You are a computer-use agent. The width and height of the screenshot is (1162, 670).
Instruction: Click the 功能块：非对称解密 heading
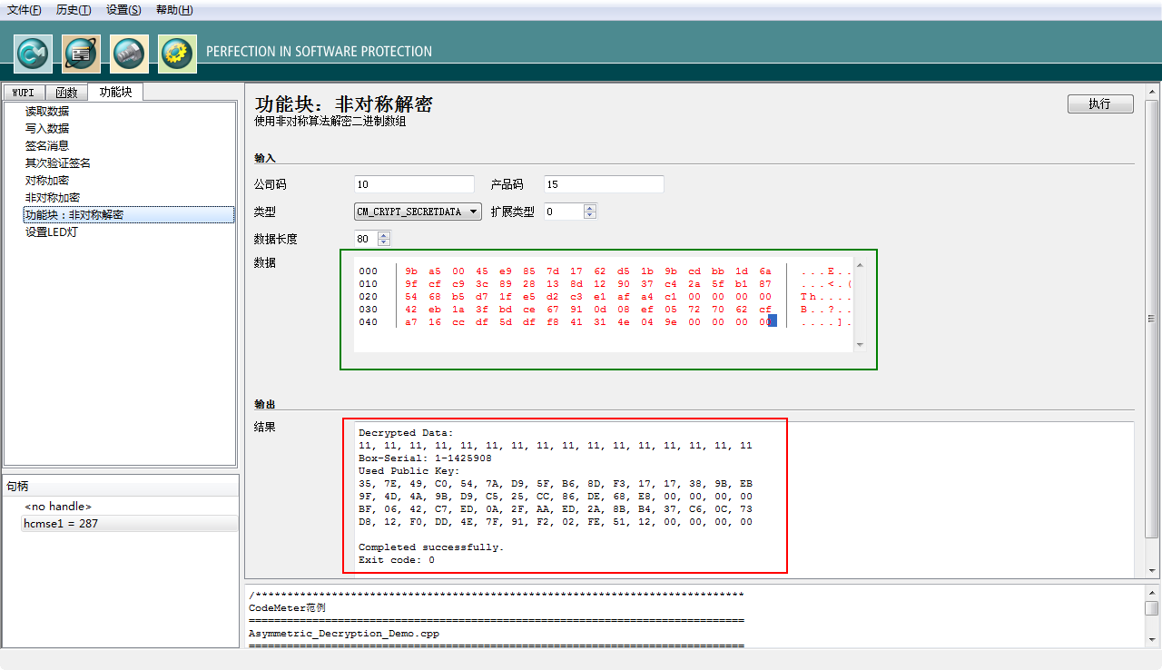pyautogui.click(x=344, y=103)
